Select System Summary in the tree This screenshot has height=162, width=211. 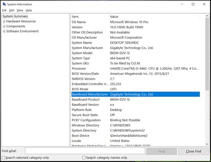click(15, 16)
